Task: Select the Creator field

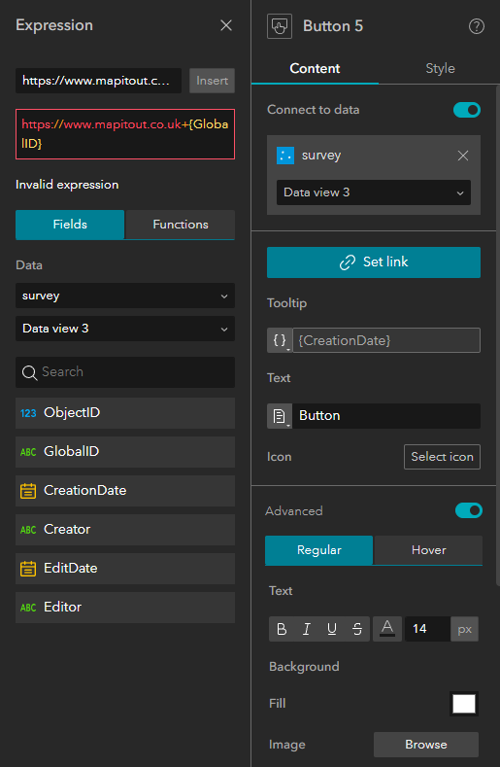Action: pos(125,530)
